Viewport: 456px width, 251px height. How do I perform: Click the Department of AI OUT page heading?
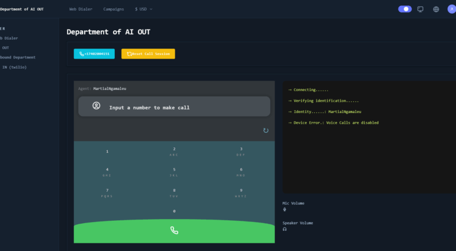108,32
